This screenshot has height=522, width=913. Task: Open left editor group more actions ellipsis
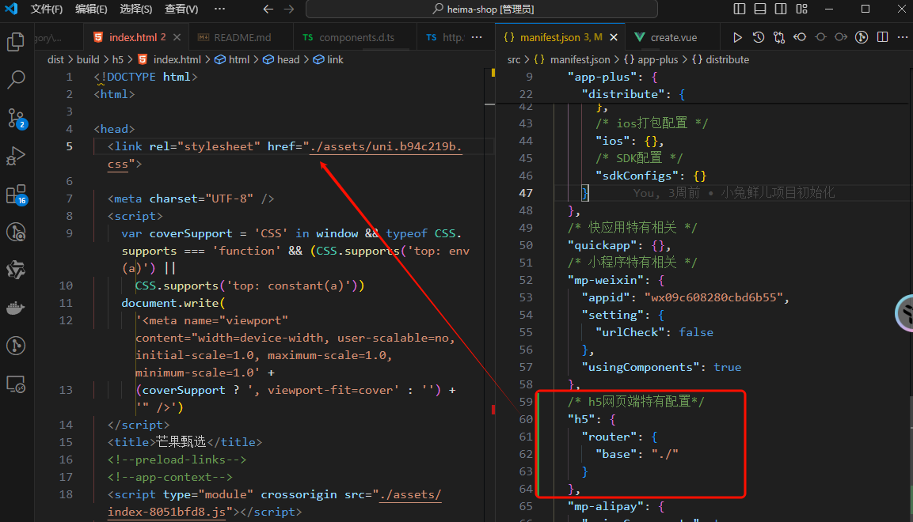pyautogui.click(x=477, y=37)
